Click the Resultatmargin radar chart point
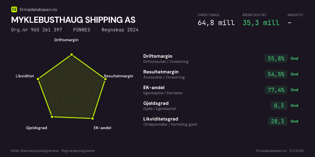315x157 pixels. tap(106, 79)
